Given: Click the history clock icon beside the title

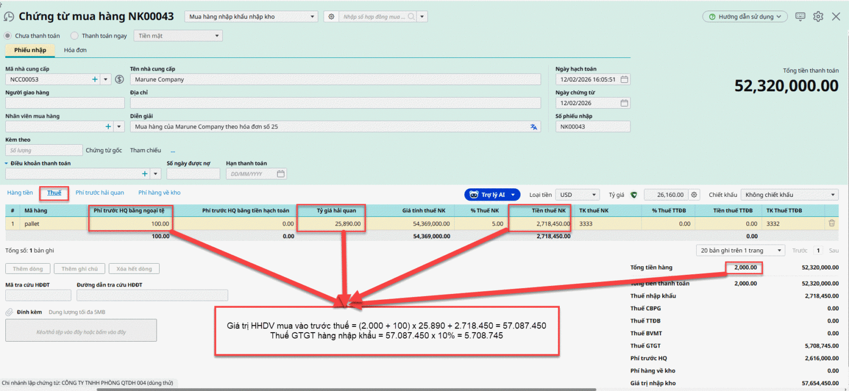Looking at the screenshot, I should click(8, 16).
